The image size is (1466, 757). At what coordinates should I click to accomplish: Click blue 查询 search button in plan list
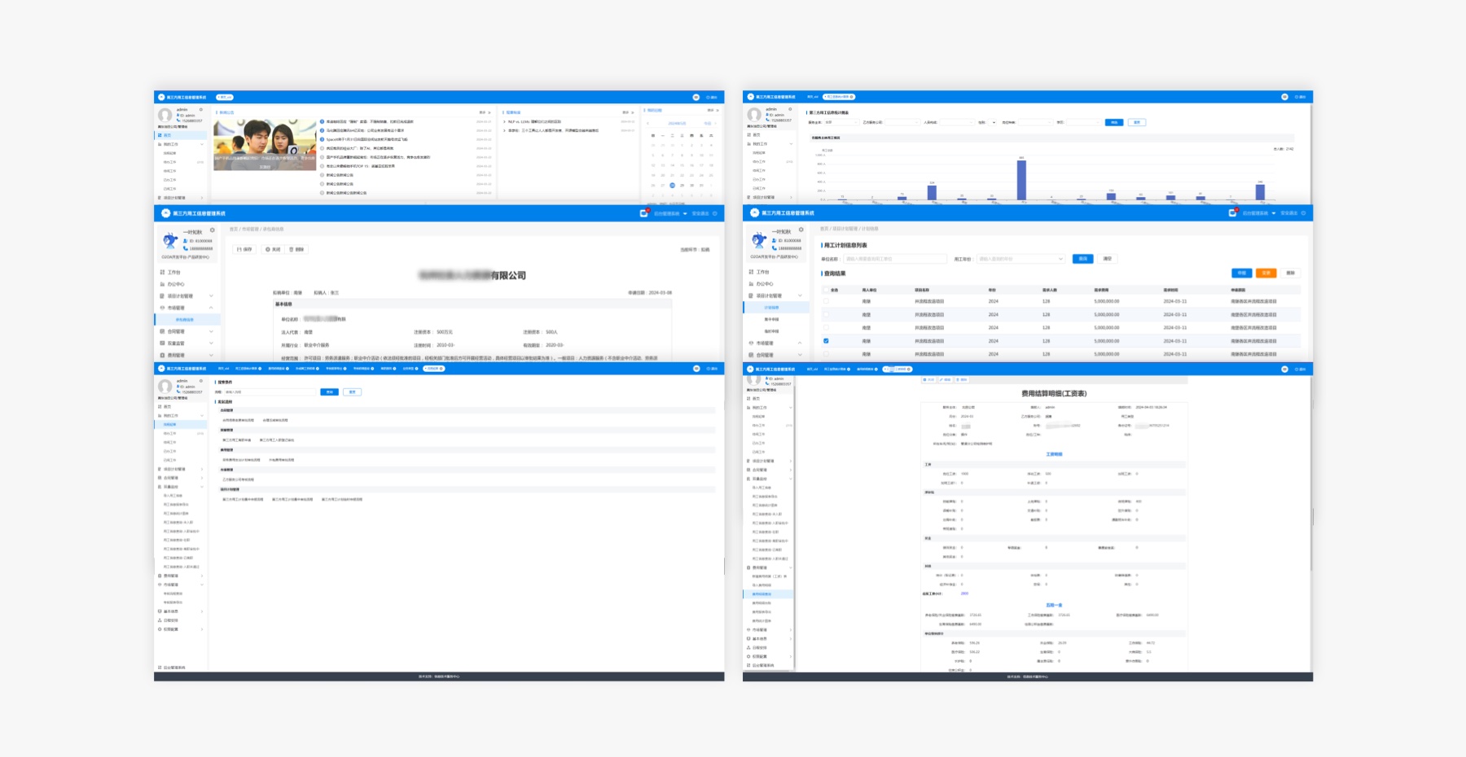(1082, 259)
